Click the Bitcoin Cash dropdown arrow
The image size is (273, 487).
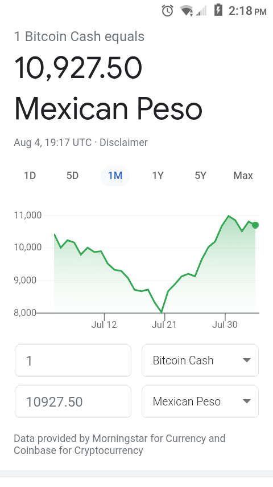(247, 360)
